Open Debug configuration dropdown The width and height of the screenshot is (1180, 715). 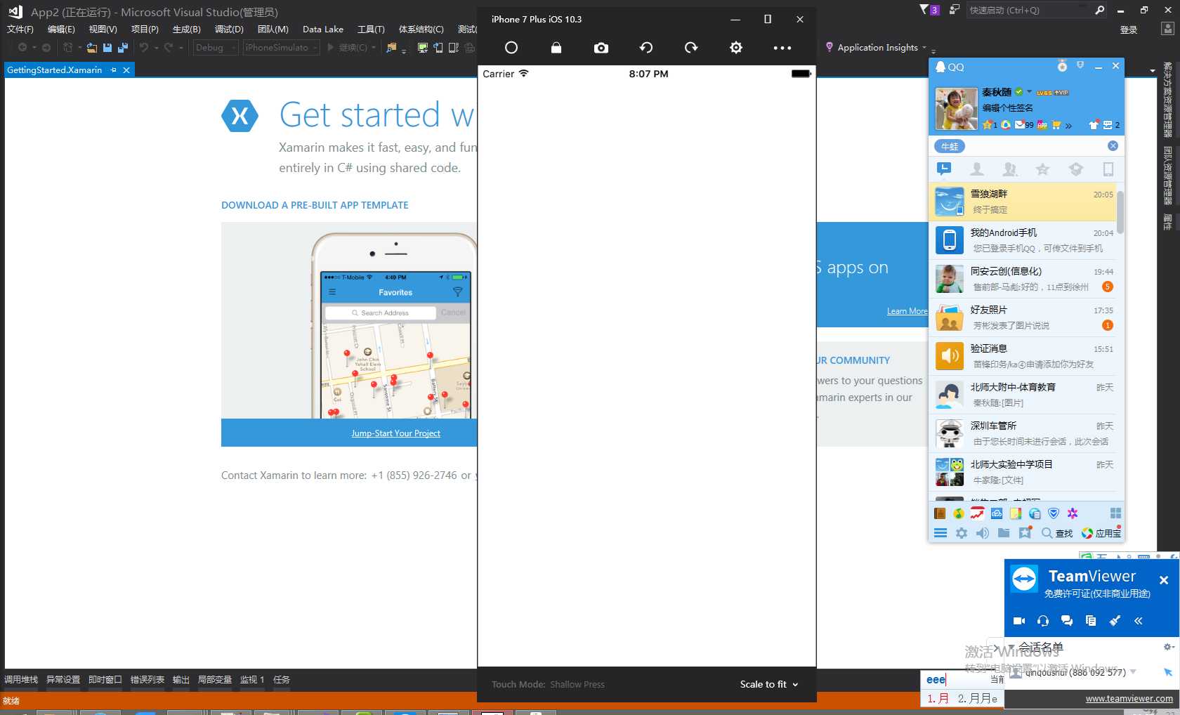click(x=215, y=48)
